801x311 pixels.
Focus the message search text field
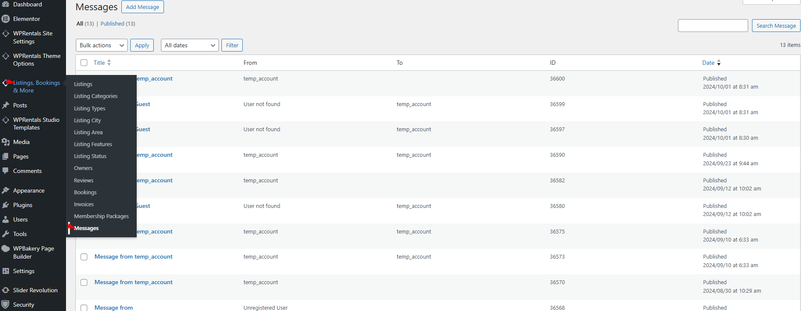pos(712,26)
